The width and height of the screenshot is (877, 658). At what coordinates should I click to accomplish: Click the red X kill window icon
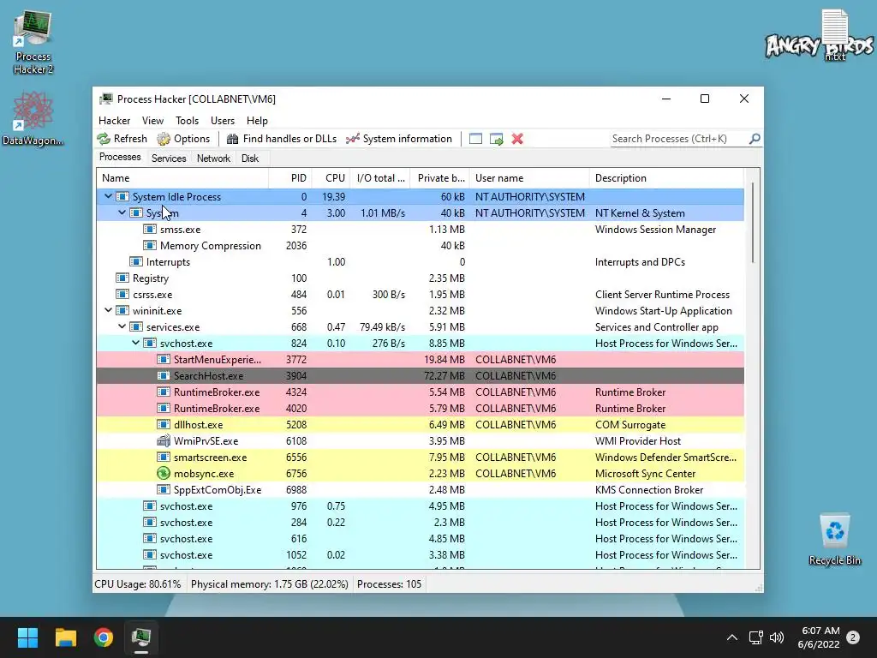tap(517, 139)
